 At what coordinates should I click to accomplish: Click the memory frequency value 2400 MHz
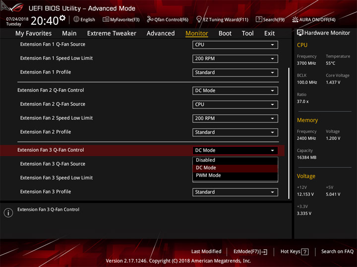pos(306,138)
